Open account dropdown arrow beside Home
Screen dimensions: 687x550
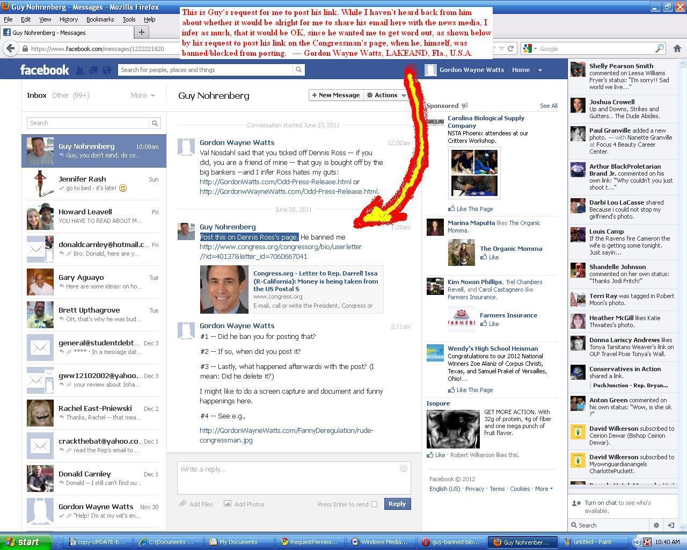click(540, 70)
